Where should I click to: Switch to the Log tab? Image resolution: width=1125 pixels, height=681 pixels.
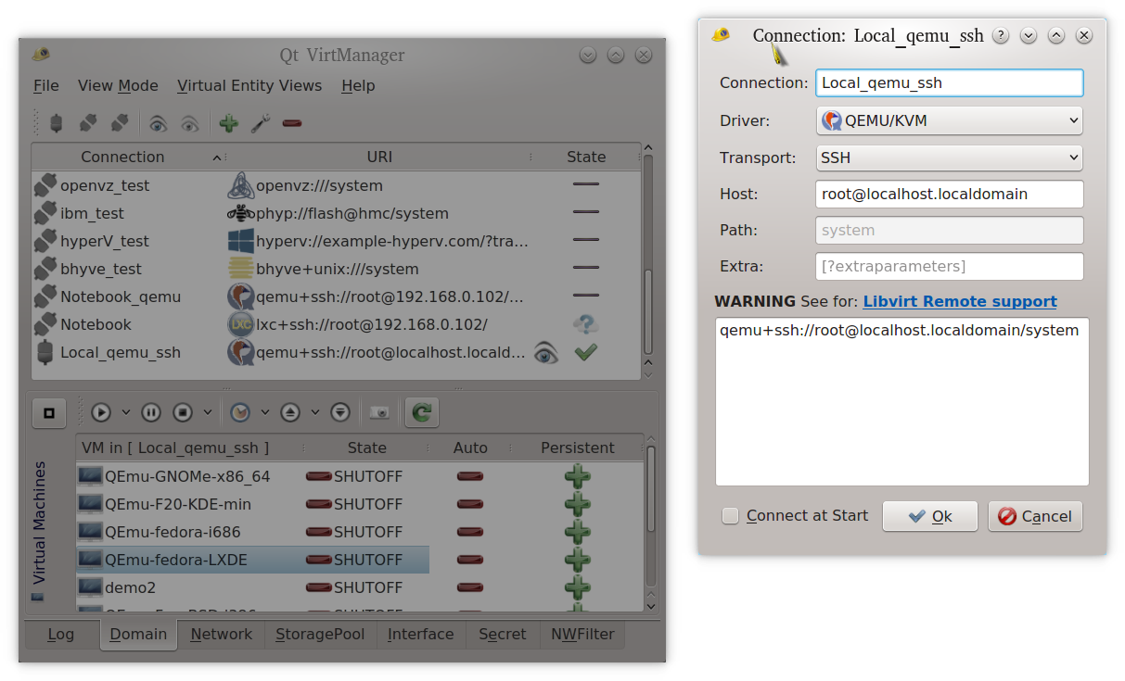point(60,635)
